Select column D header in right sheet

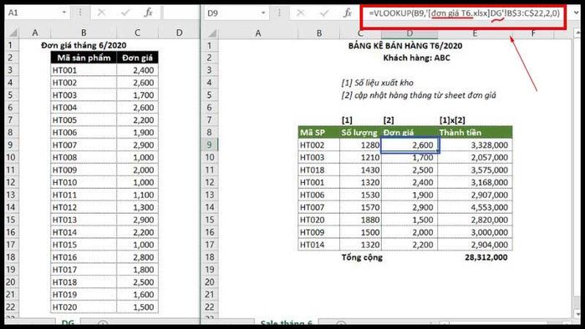click(409, 33)
